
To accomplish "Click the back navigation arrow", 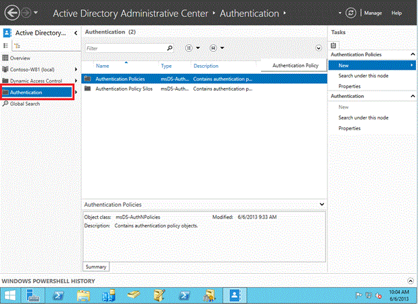I will pos(11,13).
